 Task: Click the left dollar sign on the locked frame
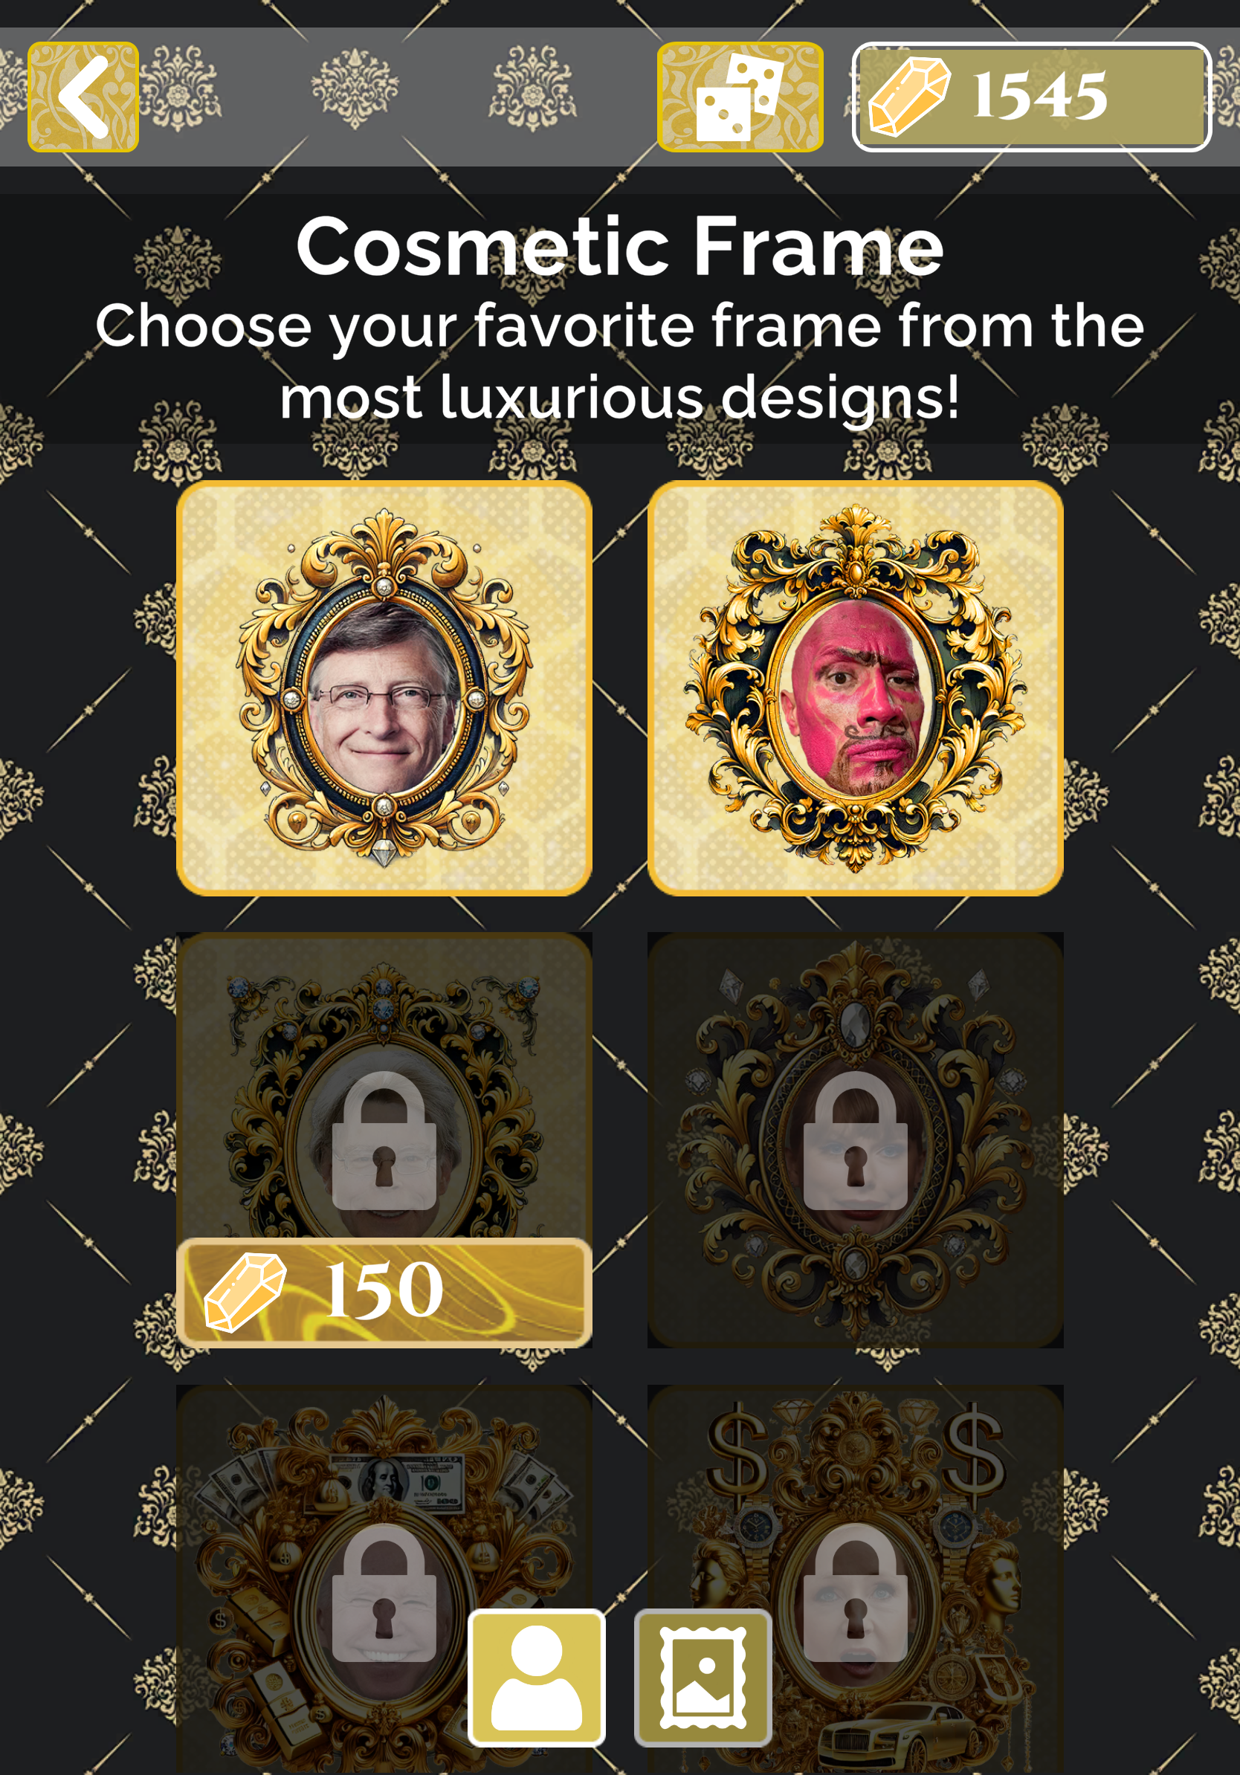[738, 1447]
